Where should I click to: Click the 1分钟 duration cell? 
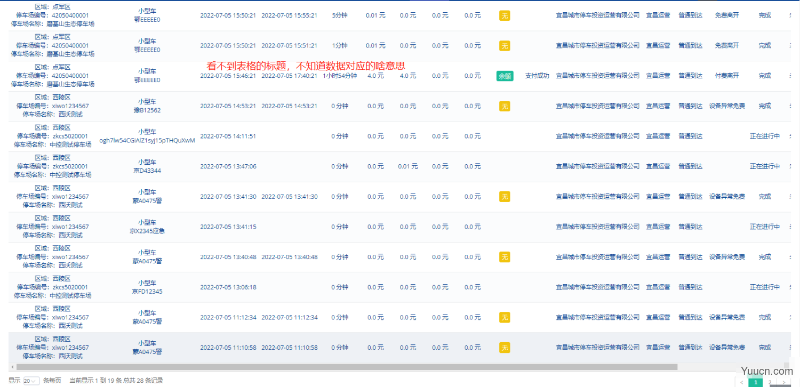pos(340,46)
